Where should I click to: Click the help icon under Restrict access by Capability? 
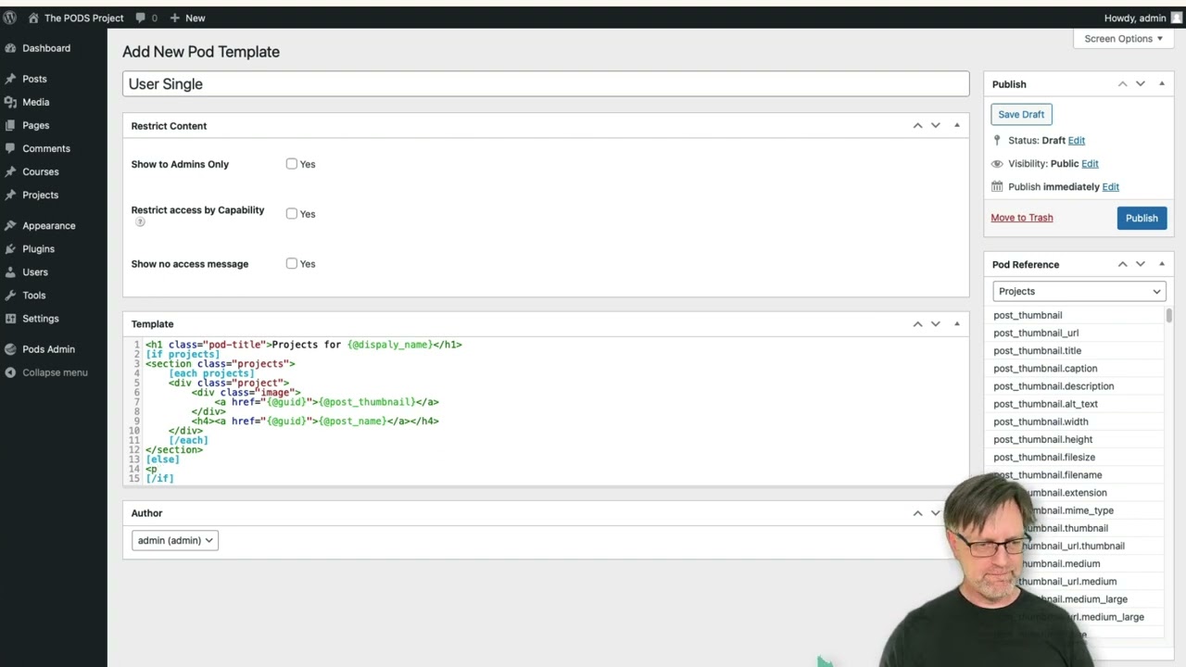pyautogui.click(x=140, y=222)
